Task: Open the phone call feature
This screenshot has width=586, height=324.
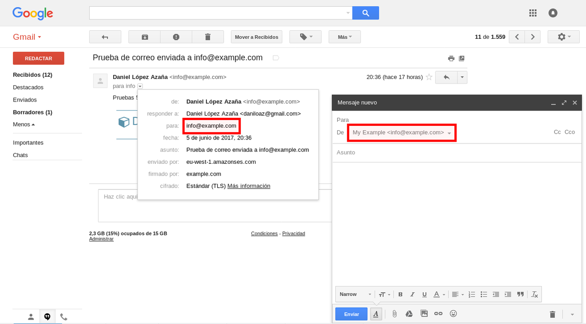Action: pos(64,316)
